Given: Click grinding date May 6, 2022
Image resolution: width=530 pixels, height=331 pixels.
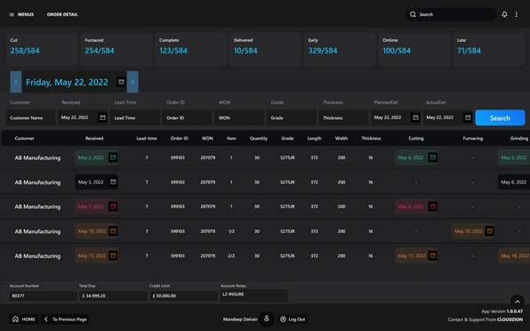Looking at the screenshot, I should (x=513, y=182).
